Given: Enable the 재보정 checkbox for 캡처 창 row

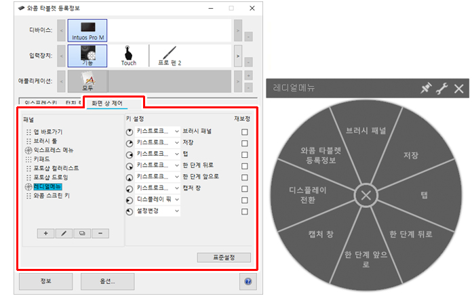Looking at the screenshot, I should 245,189.
